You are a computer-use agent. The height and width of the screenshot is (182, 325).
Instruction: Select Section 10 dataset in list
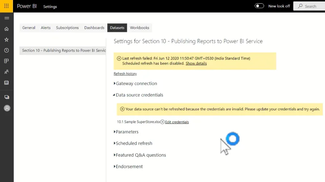point(63,51)
